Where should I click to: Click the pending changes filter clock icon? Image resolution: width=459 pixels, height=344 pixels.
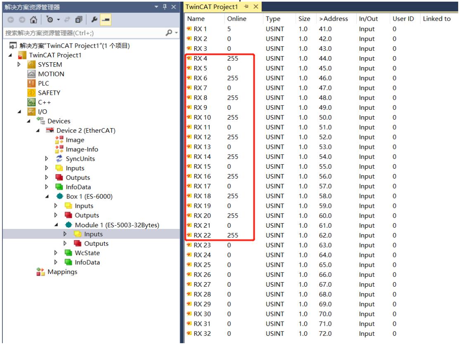(x=50, y=20)
